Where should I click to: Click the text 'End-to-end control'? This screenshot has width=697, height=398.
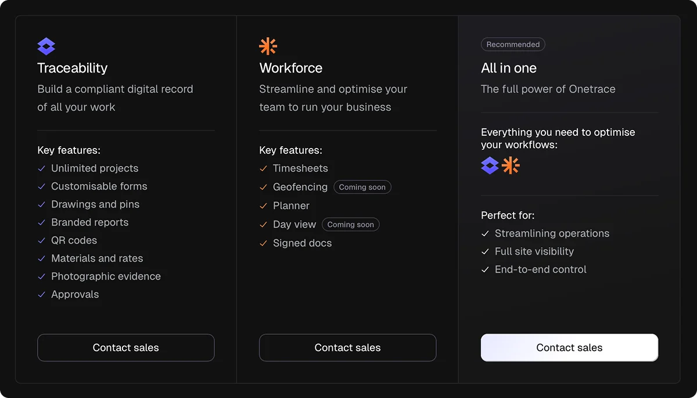pos(541,269)
